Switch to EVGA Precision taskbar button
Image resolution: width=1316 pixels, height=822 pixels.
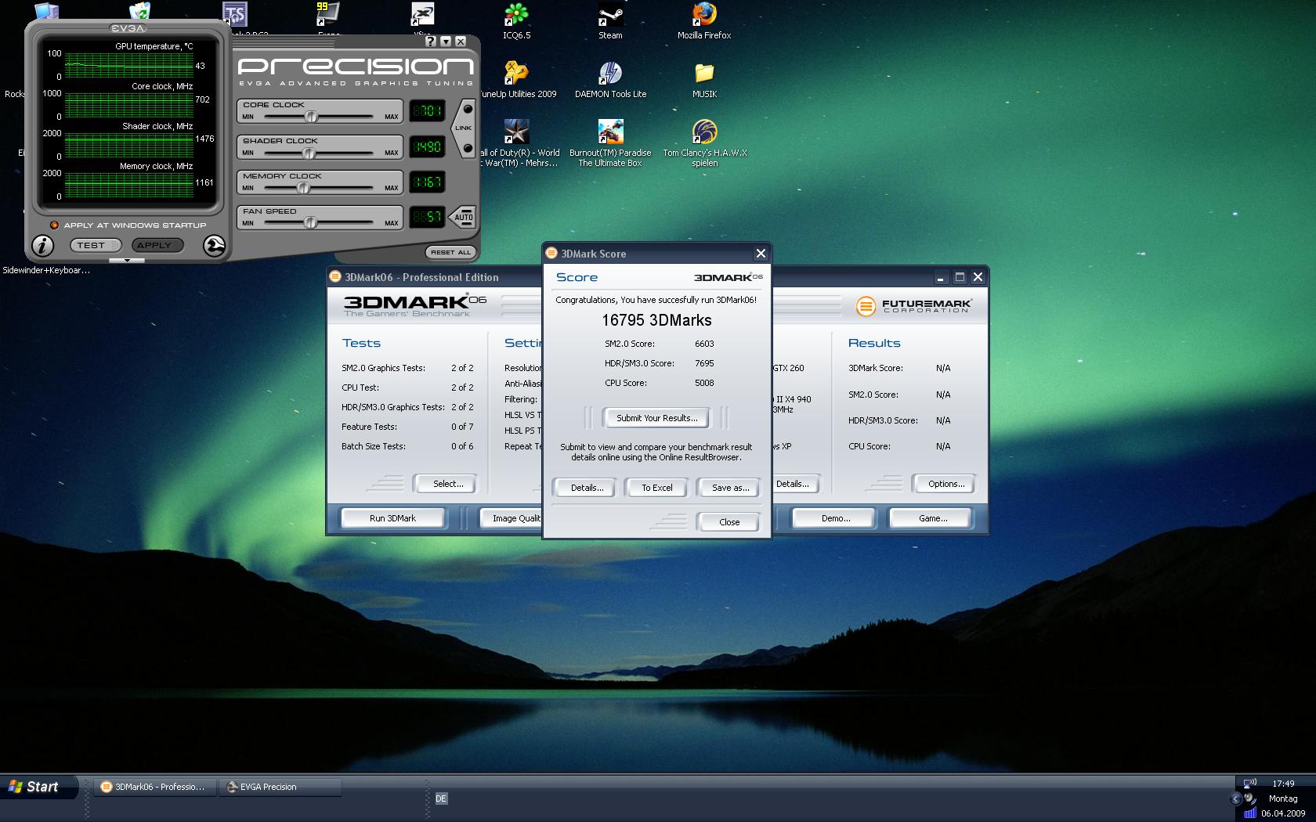tap(280, 787)
